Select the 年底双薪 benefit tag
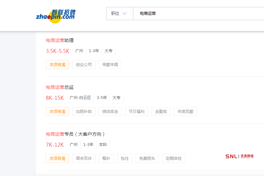The height and width of the screenshot is (176, 264). coord(185,112)
